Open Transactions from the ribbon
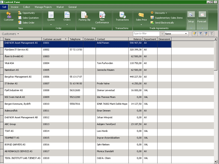 coord(122,16)
